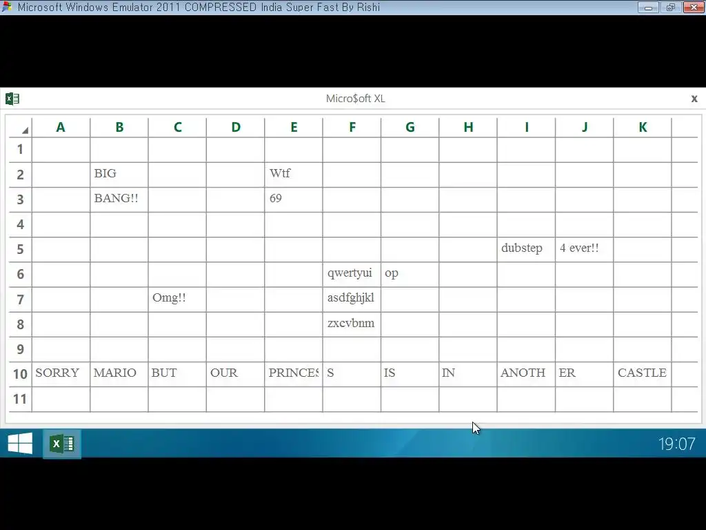Select column H header
Viewport: 706px width, 530px height.
click(468, 128)
